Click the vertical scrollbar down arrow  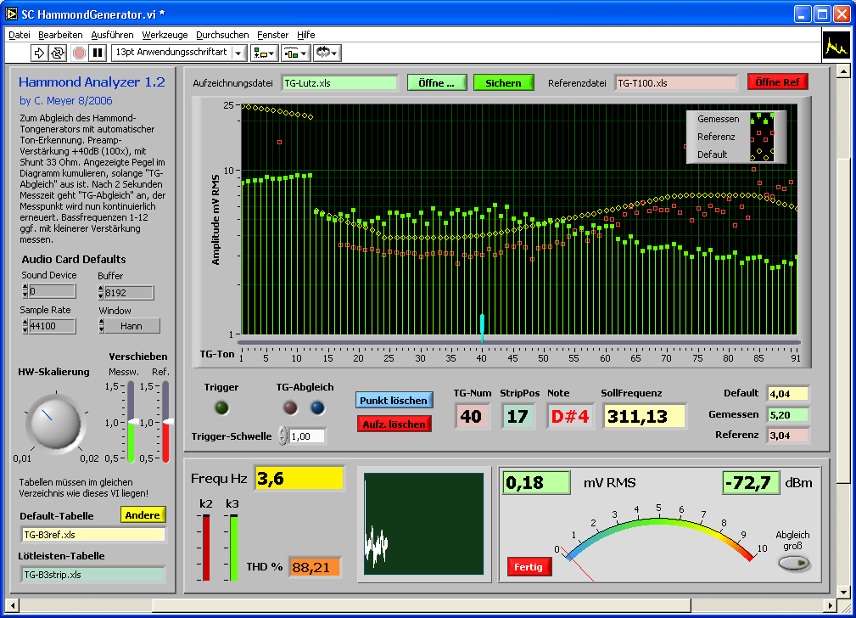click(x=843, y=592)
